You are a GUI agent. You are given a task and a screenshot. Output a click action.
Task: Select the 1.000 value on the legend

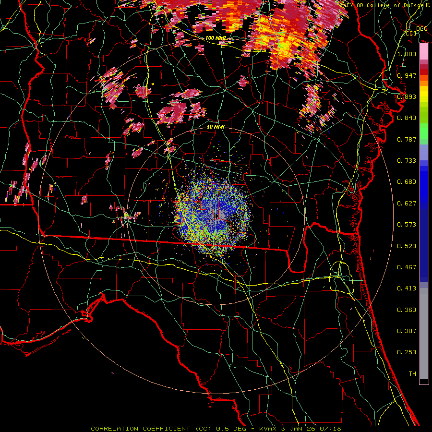coord(407,54)
